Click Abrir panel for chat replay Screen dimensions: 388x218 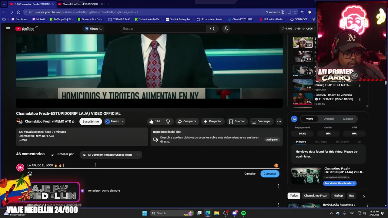tap(272, 140)
